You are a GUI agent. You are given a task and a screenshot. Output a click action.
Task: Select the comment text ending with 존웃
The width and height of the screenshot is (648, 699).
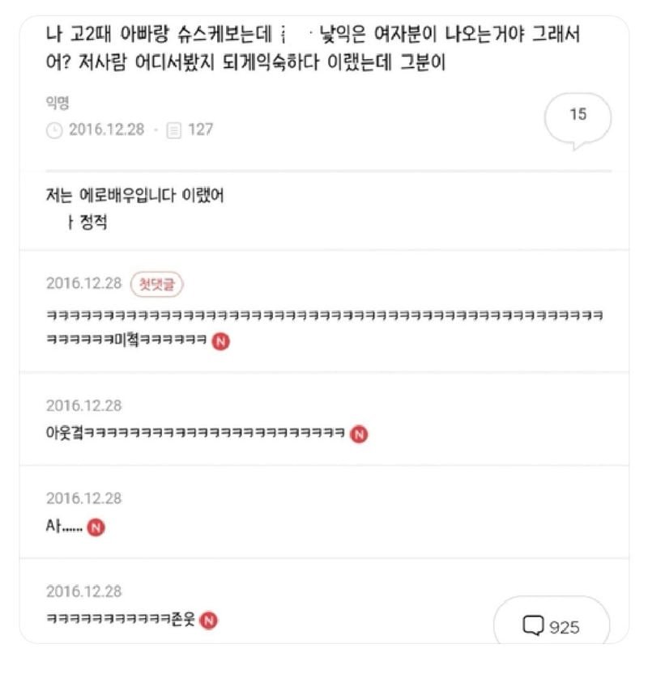click(x=121, y=621)
